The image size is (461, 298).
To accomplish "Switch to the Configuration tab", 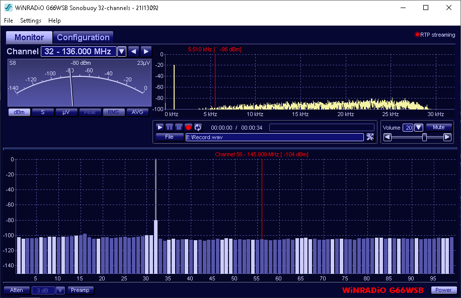I will pyautogui.click(x=83, y=37).
